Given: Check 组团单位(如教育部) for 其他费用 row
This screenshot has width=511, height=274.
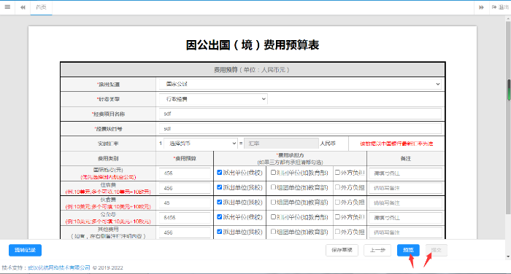Looking at the screenshot, I should (x=274, y=232).
